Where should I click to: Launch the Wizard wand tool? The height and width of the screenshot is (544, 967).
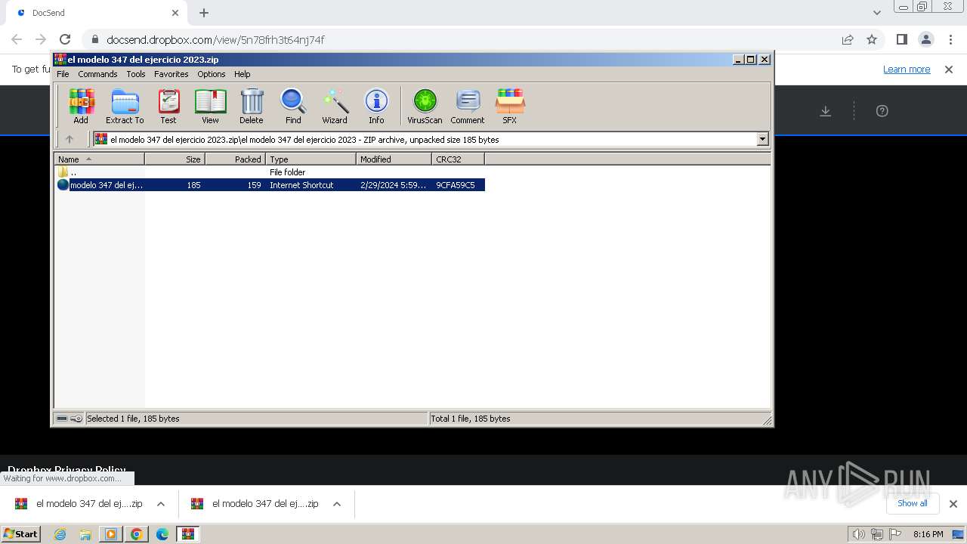pos(335,106)
